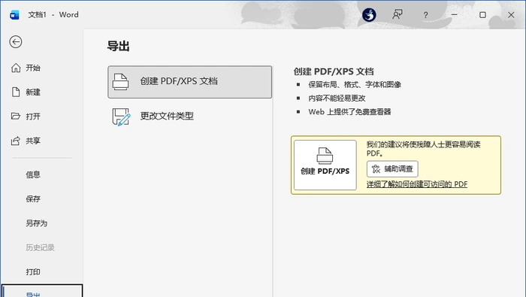Open the 打印 page
This screenshot has height=297, width=526.
33,272
